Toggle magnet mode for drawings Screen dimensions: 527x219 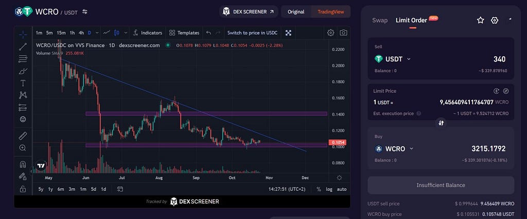[23, 164]
